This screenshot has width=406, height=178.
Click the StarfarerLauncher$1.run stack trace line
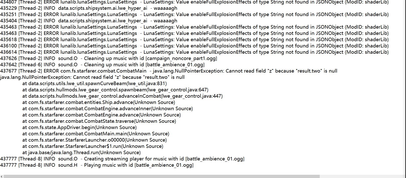(93, 146)
